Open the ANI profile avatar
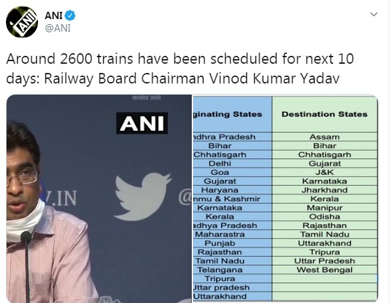Viewport: 390px width, 303px height. (22, 22)
